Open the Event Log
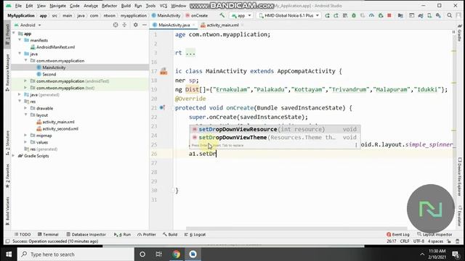 coord(398,234)
